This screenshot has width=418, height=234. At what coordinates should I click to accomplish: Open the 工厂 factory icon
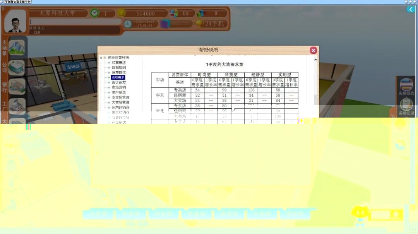pos(17,106)
